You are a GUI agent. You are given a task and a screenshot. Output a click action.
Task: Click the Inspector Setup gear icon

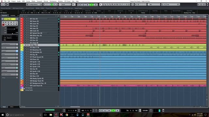(x=17, y=78)
